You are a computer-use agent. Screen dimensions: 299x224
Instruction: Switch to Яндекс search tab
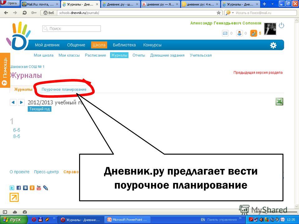160,4
